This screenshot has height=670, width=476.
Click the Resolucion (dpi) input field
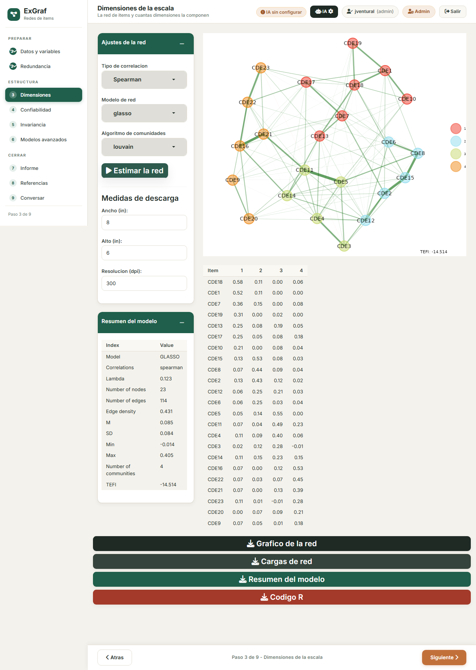(144, 283)
